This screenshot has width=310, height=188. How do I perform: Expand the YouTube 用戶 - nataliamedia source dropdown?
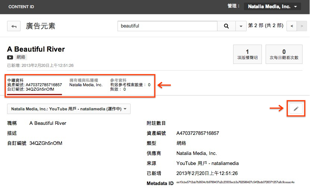(x=69, y=109)
